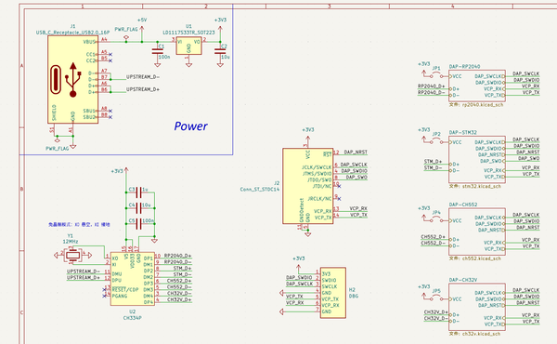
Task: Click capacitor C1 100n
Action: [x=158, y=52]
